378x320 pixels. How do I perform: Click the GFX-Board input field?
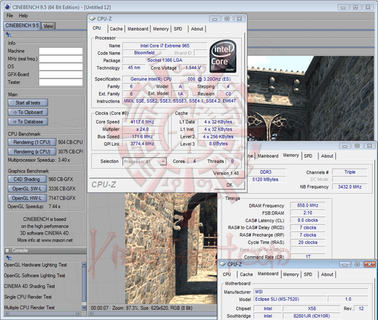[x=61, y=75]
